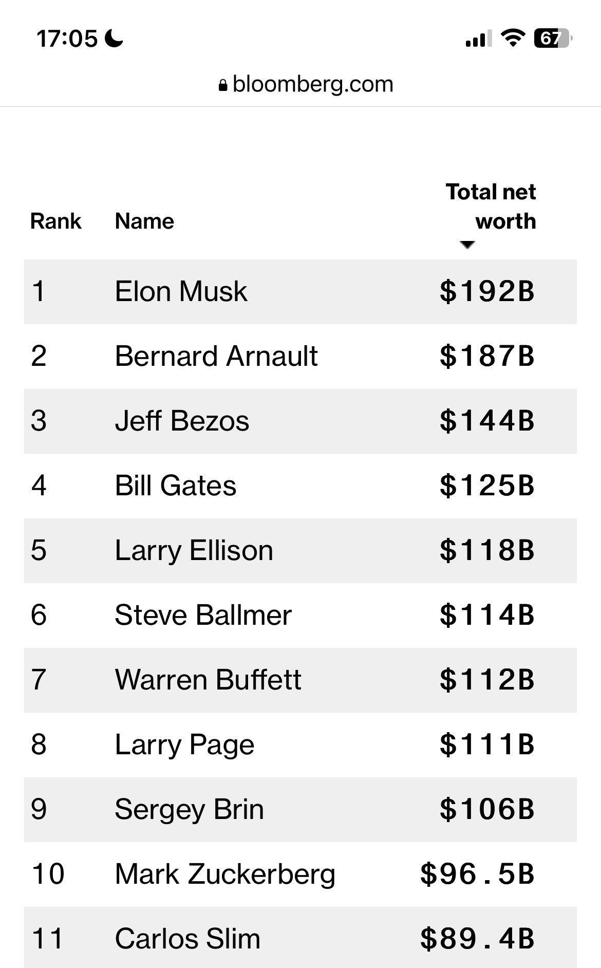Select the Larry Ellison row
This screenshot has width=601, height=968.
coord(300,550)
